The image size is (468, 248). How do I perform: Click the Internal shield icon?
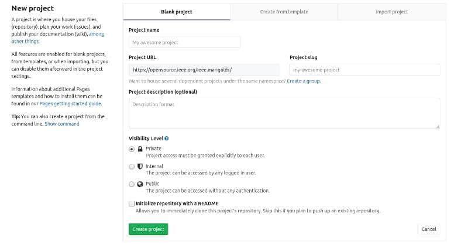tap(140, 167)
